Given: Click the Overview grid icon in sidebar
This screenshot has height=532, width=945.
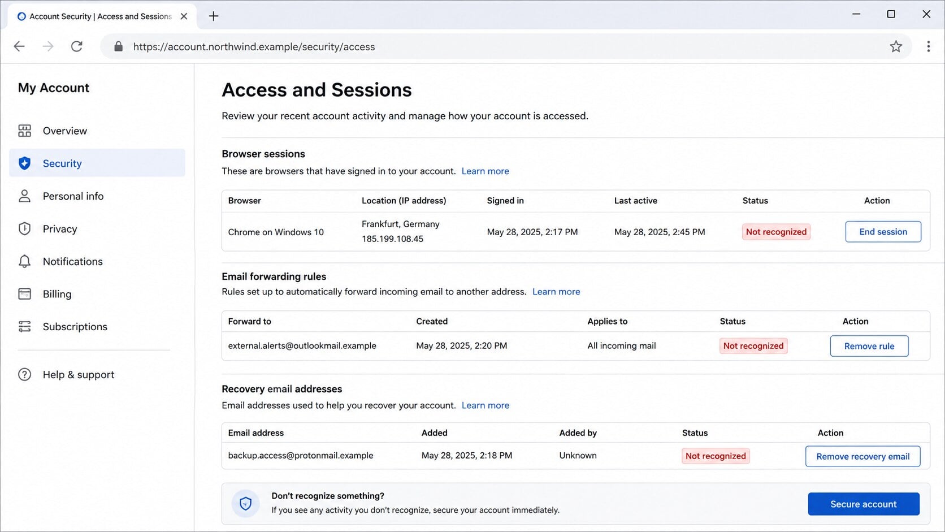Looking at the screenshot, I should click(24, 131).
